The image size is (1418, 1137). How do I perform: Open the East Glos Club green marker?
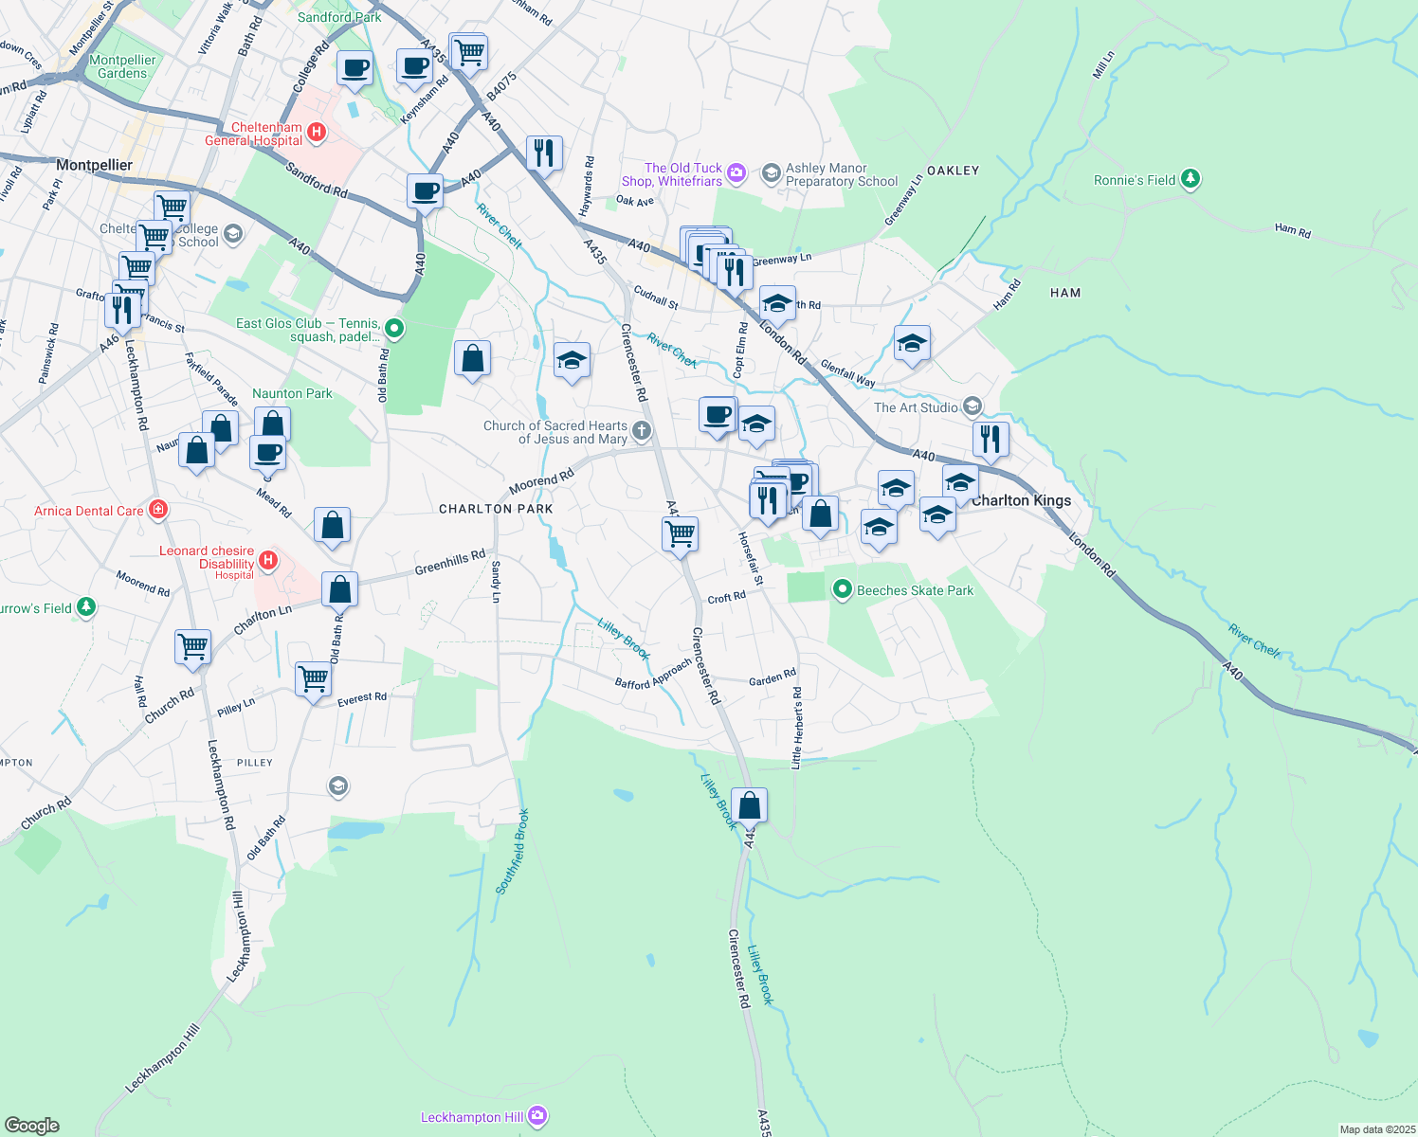tap(395, 329)
